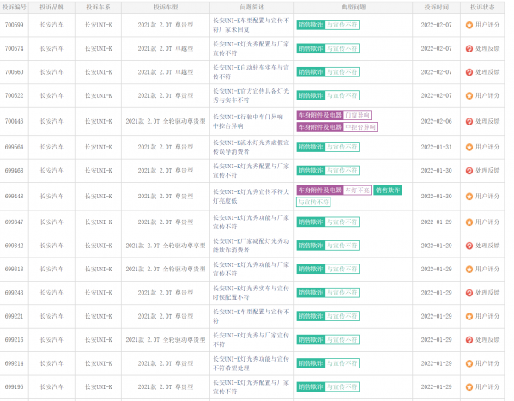Click 长安UNI-K series in row 700574

point(99,49)
